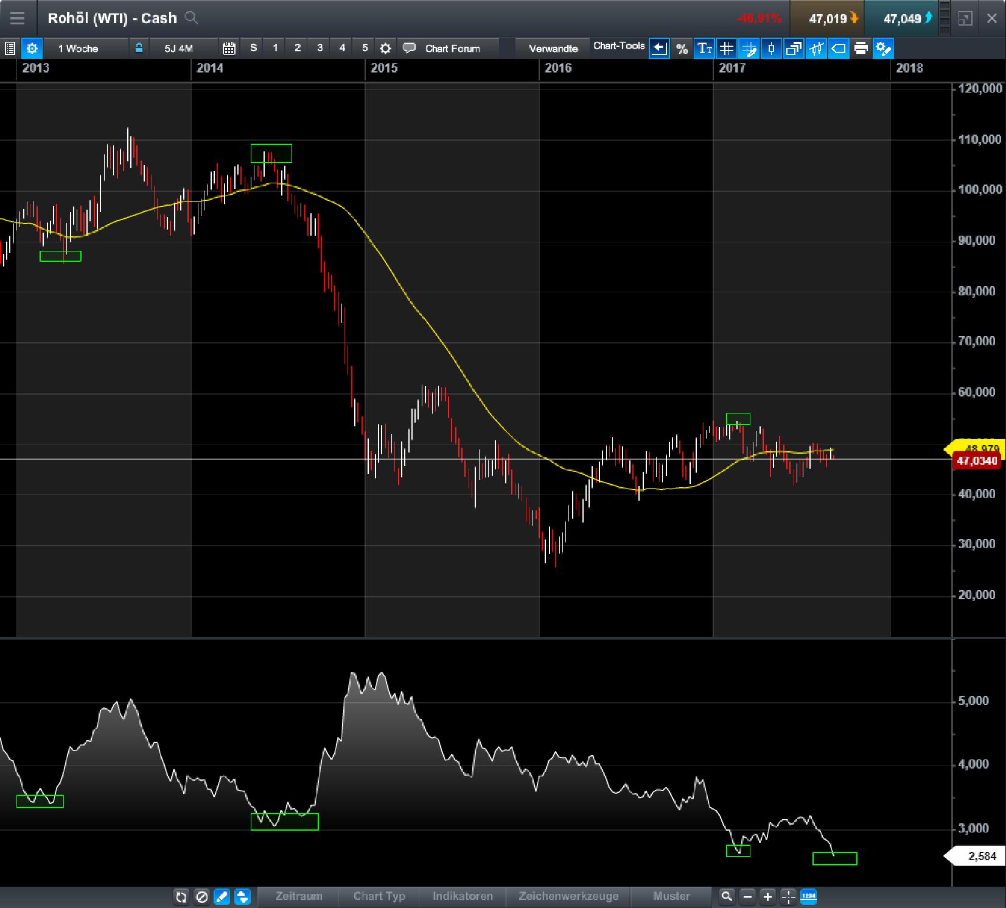Open the drawing settings gear-and-pencil tool
The image size is (1006, 908).
pos(883,48)
